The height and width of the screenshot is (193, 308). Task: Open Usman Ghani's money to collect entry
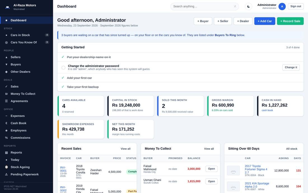[x=211, y=181]
